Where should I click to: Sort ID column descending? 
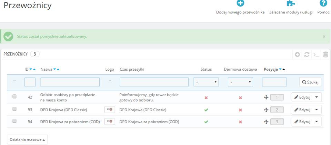(x=31, y=69)
